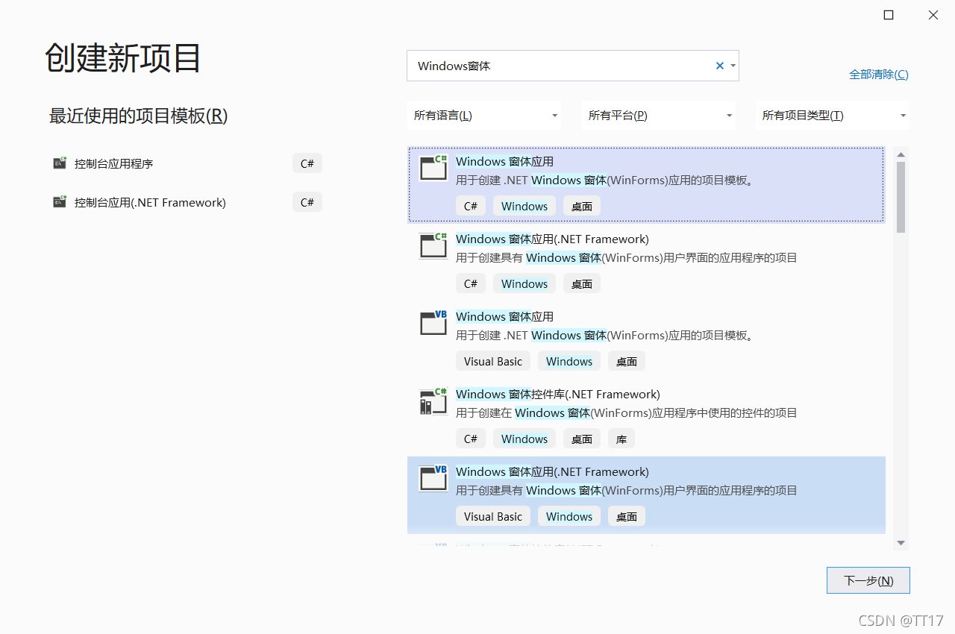Click Windows tag on 窗体控件库 template
The image size is (955, 634).
point(525,439)
